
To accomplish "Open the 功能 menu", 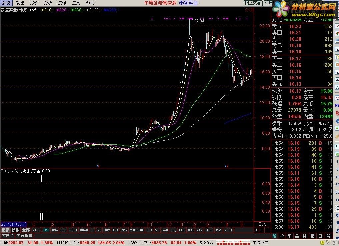I will (20, 3).
